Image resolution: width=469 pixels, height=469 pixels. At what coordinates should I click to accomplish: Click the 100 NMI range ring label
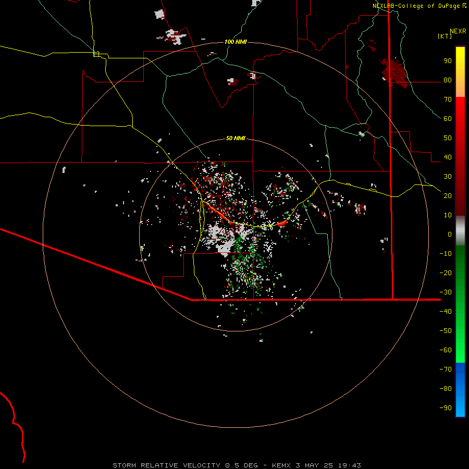pyautogui.click(x=236, y=42)
